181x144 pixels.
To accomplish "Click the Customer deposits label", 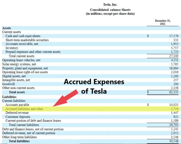I will pos(18,117).
